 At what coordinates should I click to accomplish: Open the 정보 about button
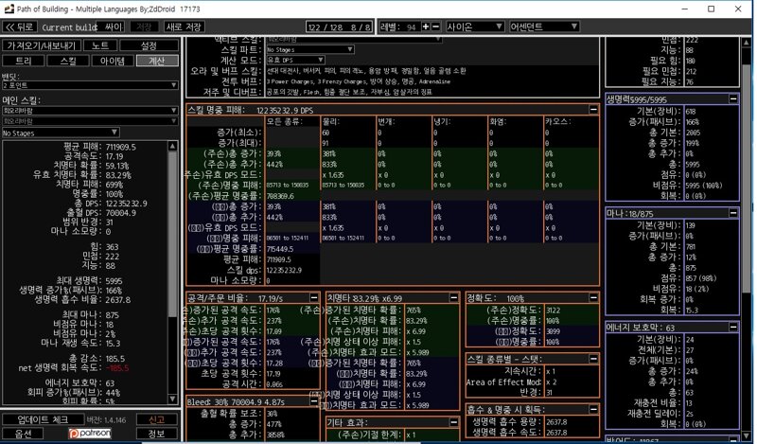click(156, 434)
